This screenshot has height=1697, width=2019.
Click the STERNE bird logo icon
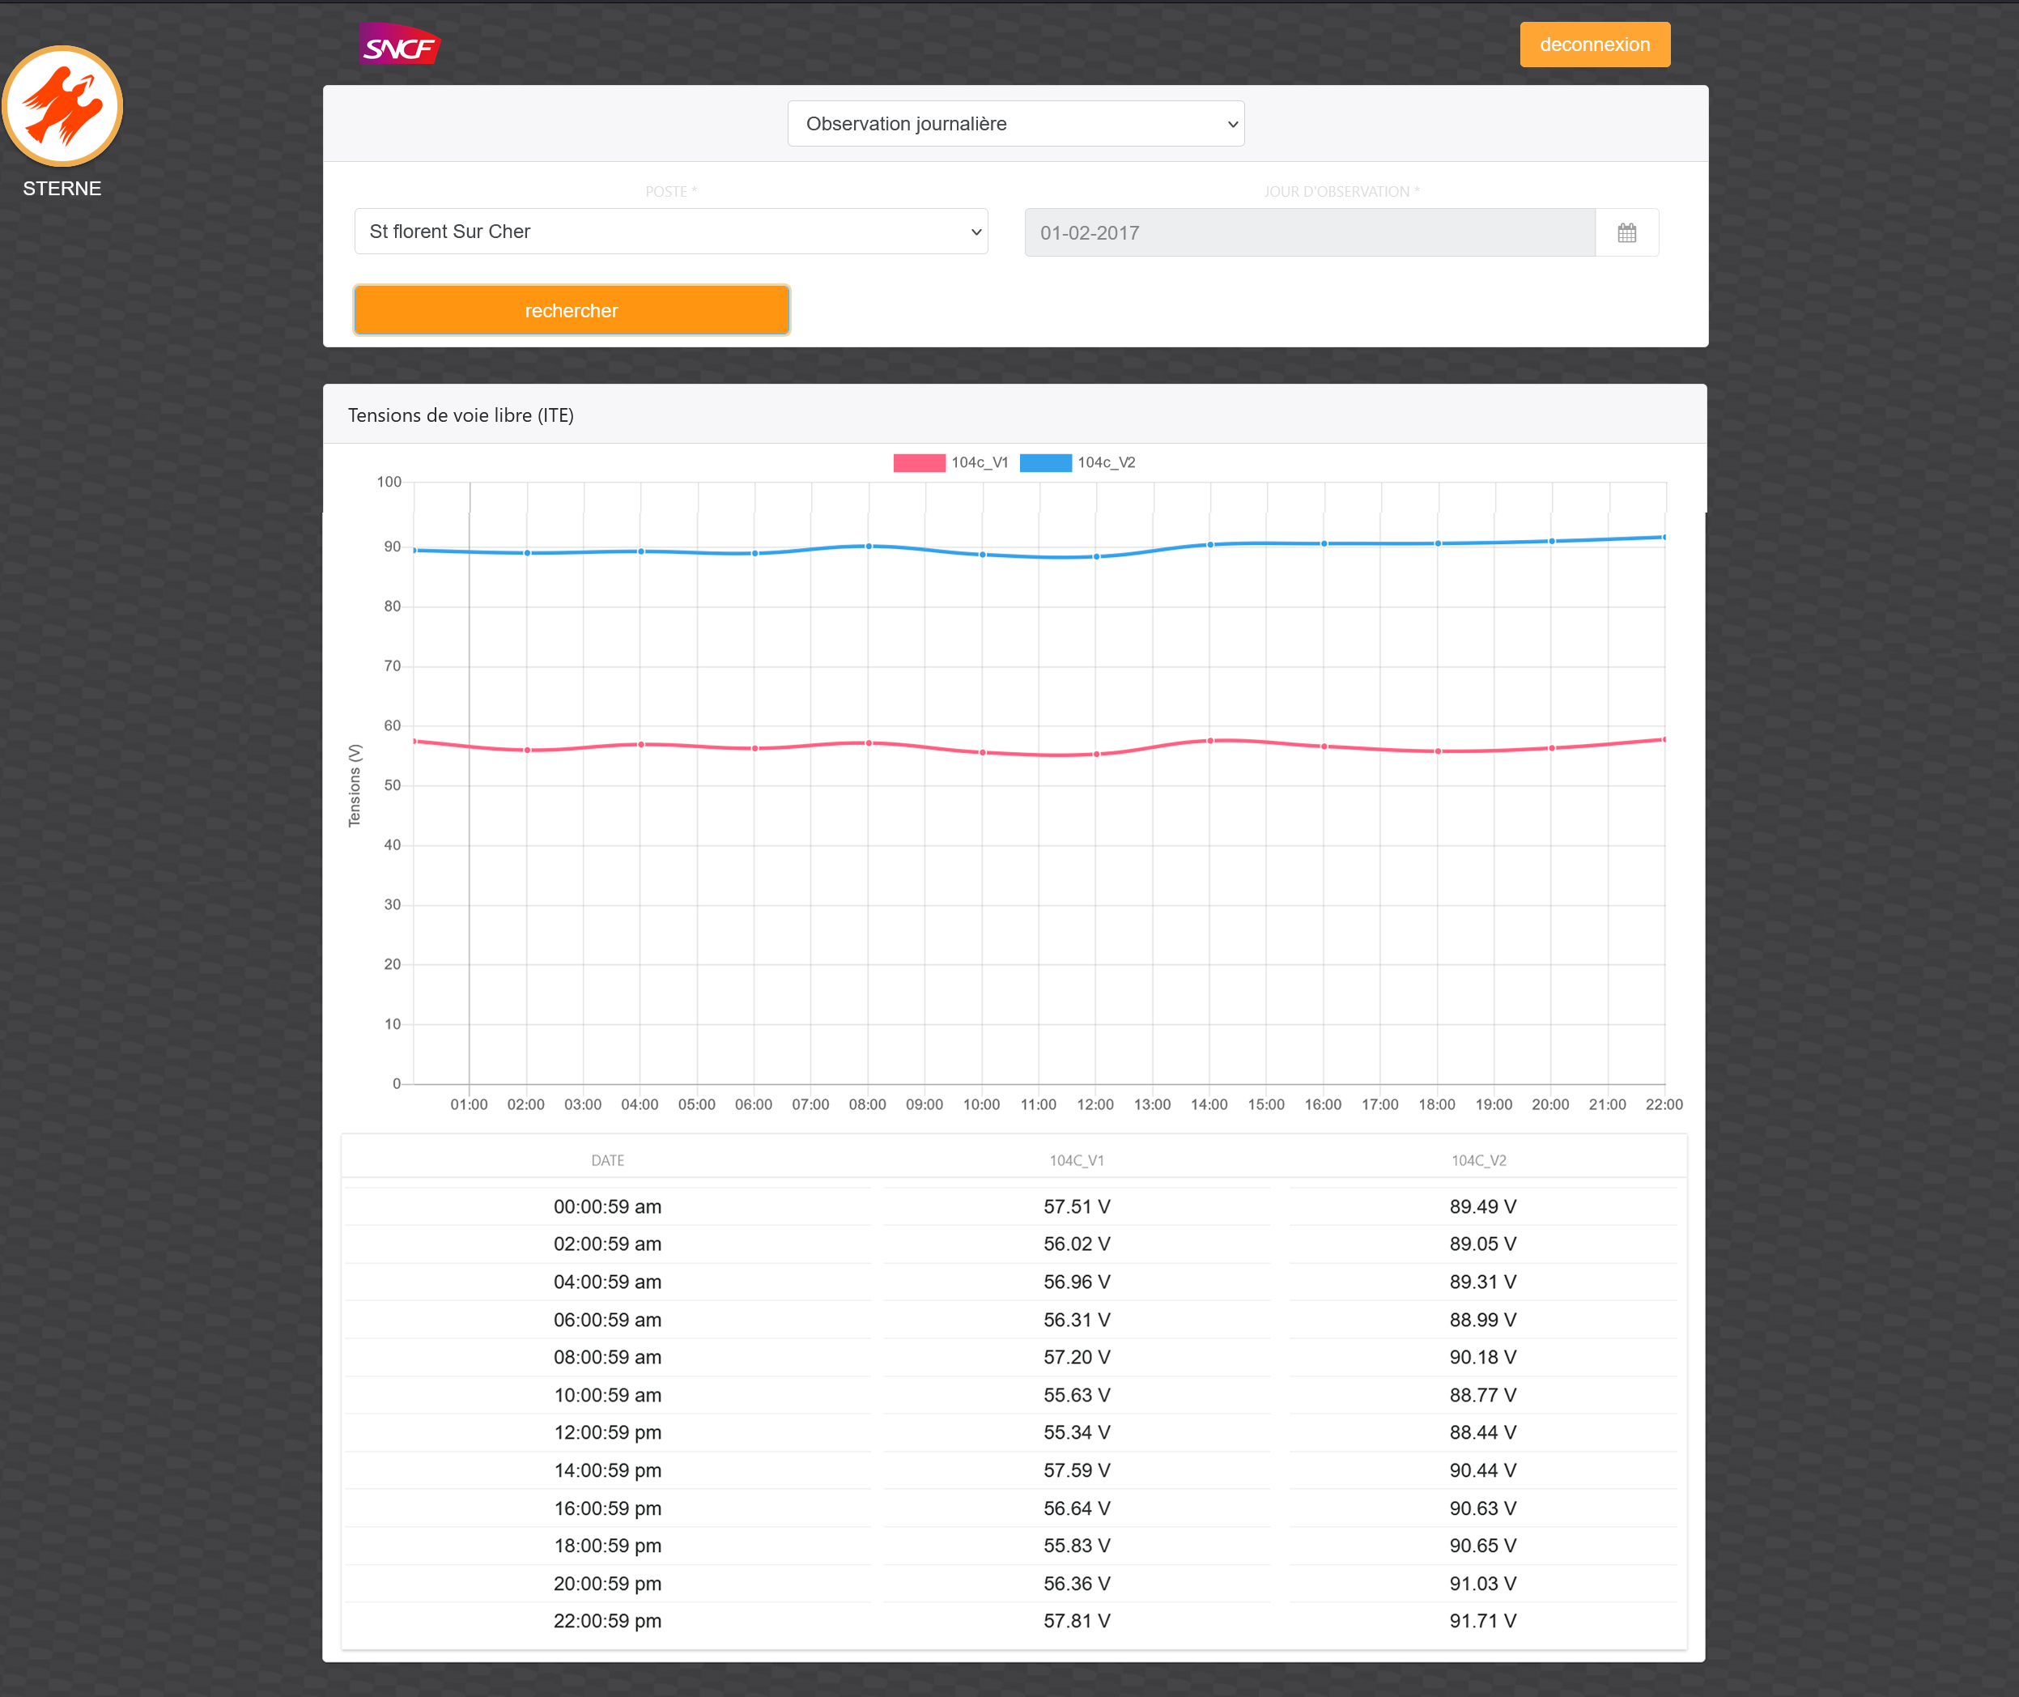[x=62, y=106]
